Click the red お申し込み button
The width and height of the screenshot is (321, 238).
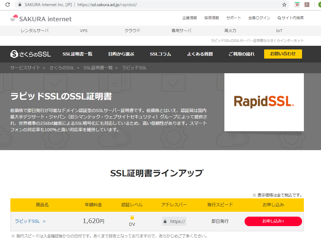point(273,221)
